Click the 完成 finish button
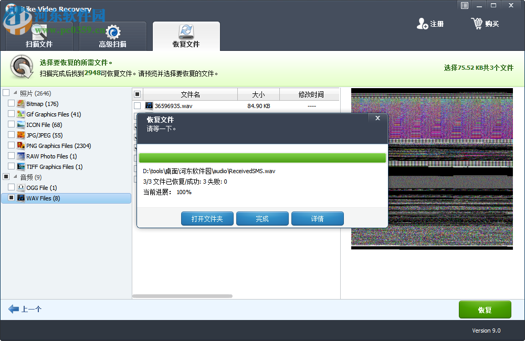Screen dimensions: 525x341 pos(262,219)
